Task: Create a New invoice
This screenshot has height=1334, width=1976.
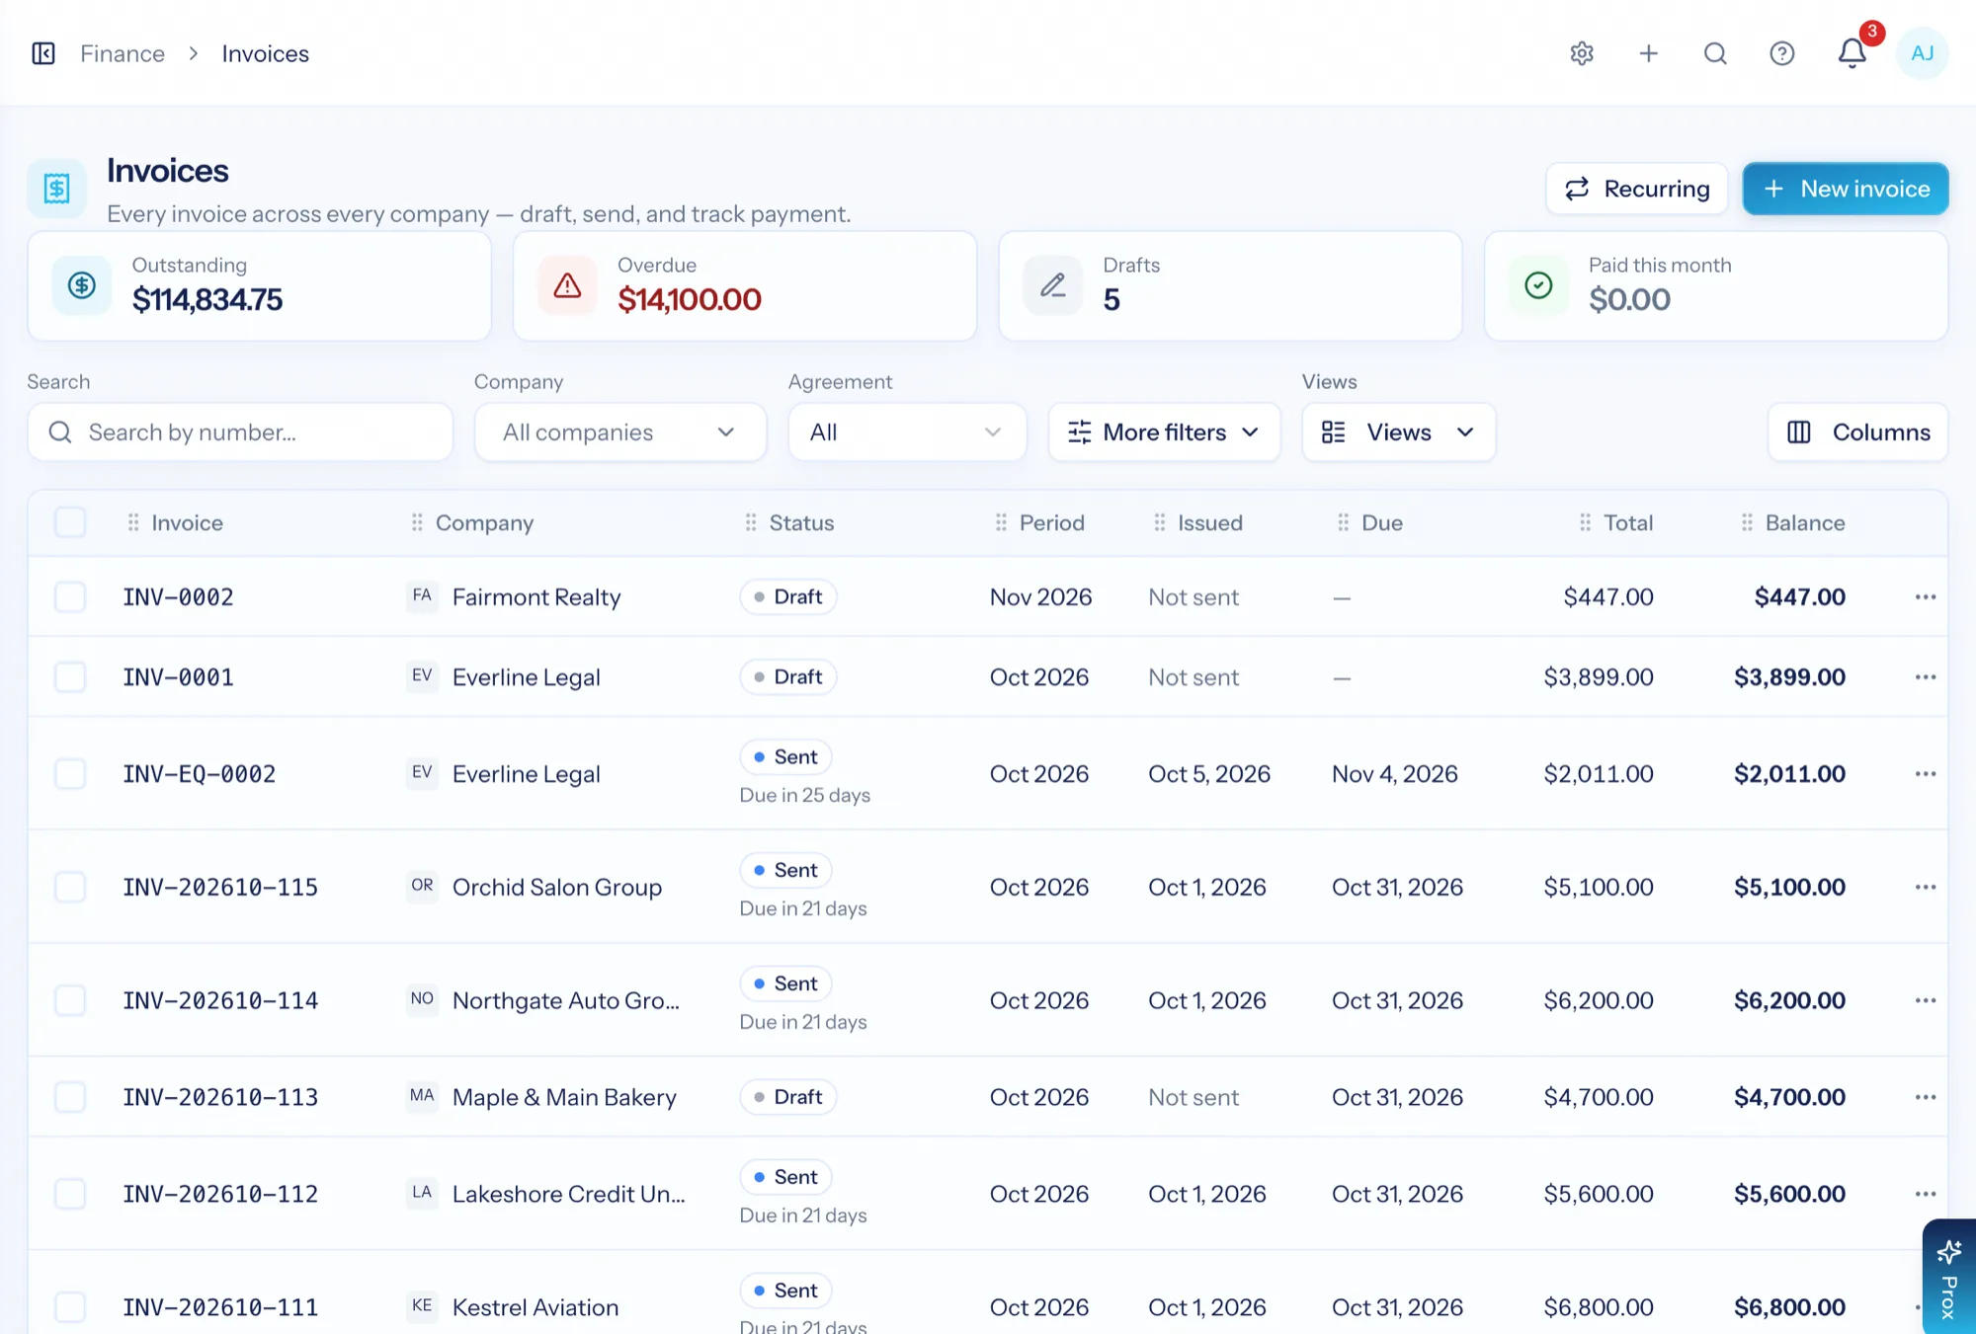Action: tap(1846, 189)
